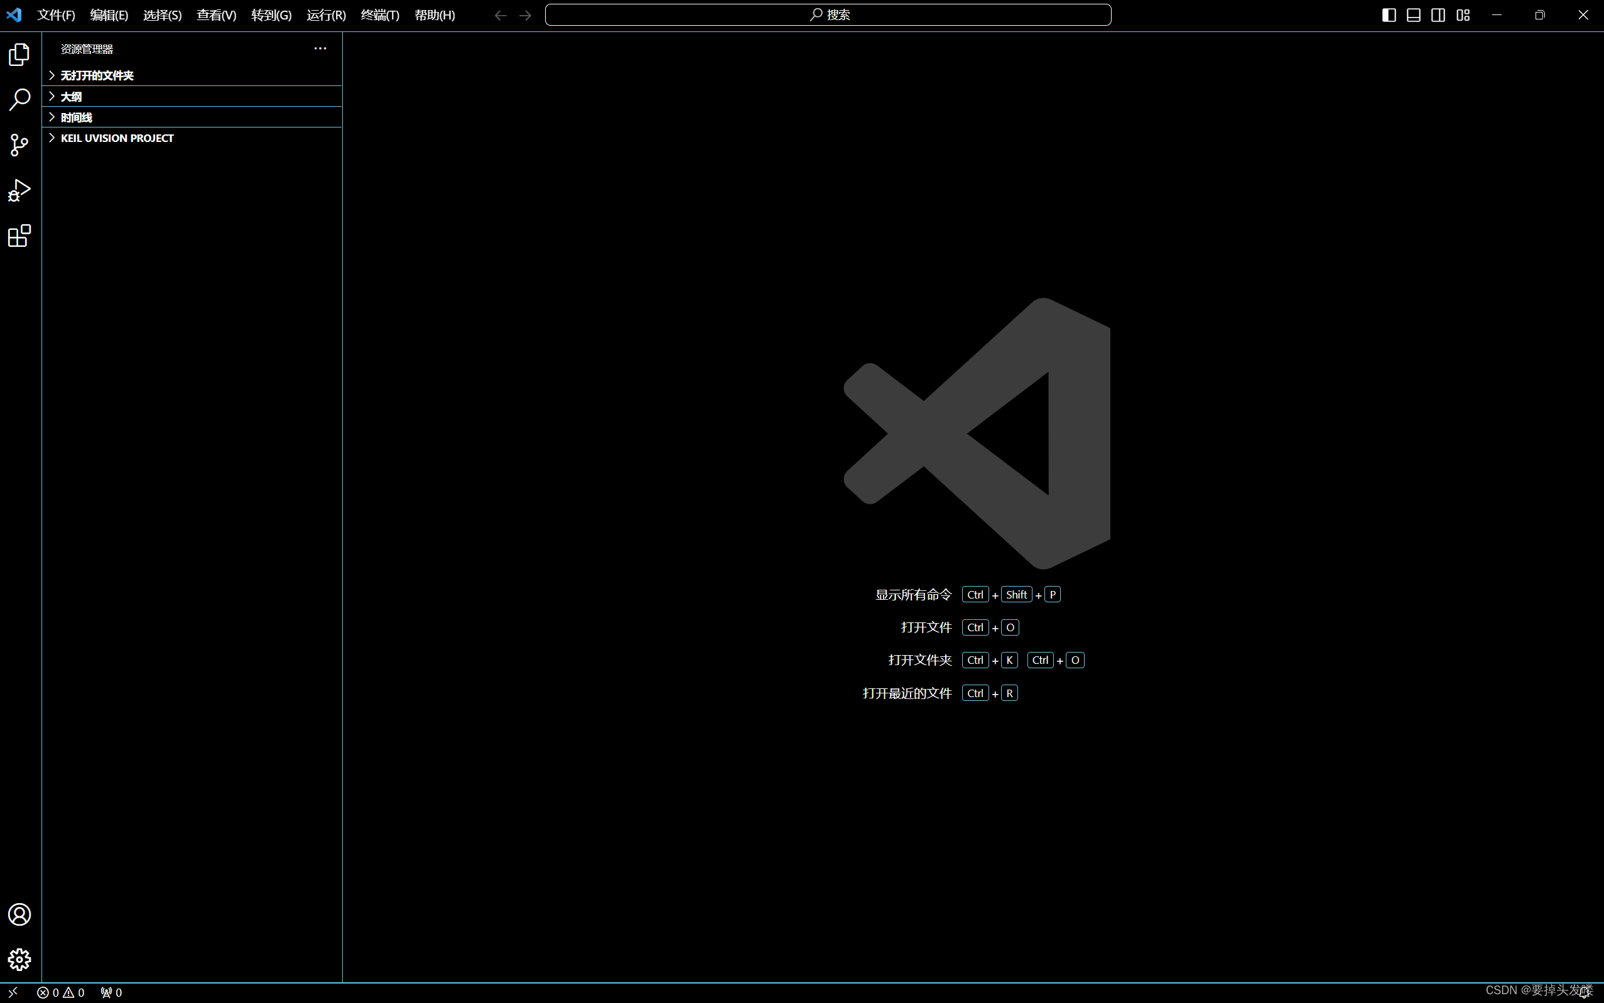The width and height of the screenshot is (1604, 1003).
Task: Click the top search input box
Action: coord(827,14)
